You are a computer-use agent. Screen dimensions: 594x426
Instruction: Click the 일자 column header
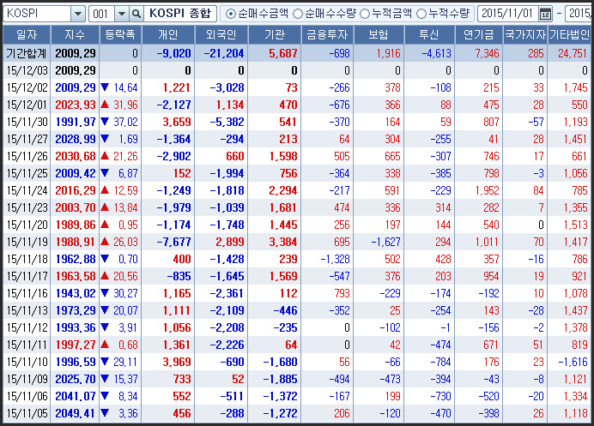27,35
